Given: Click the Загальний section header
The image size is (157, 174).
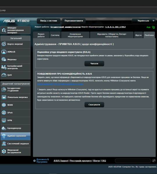Looking at the screenshot, I should coord(16,38).
